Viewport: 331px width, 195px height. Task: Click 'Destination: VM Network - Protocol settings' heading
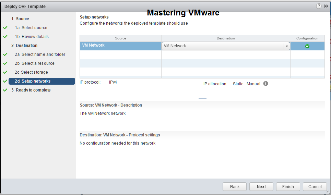[x=120, y=135]
